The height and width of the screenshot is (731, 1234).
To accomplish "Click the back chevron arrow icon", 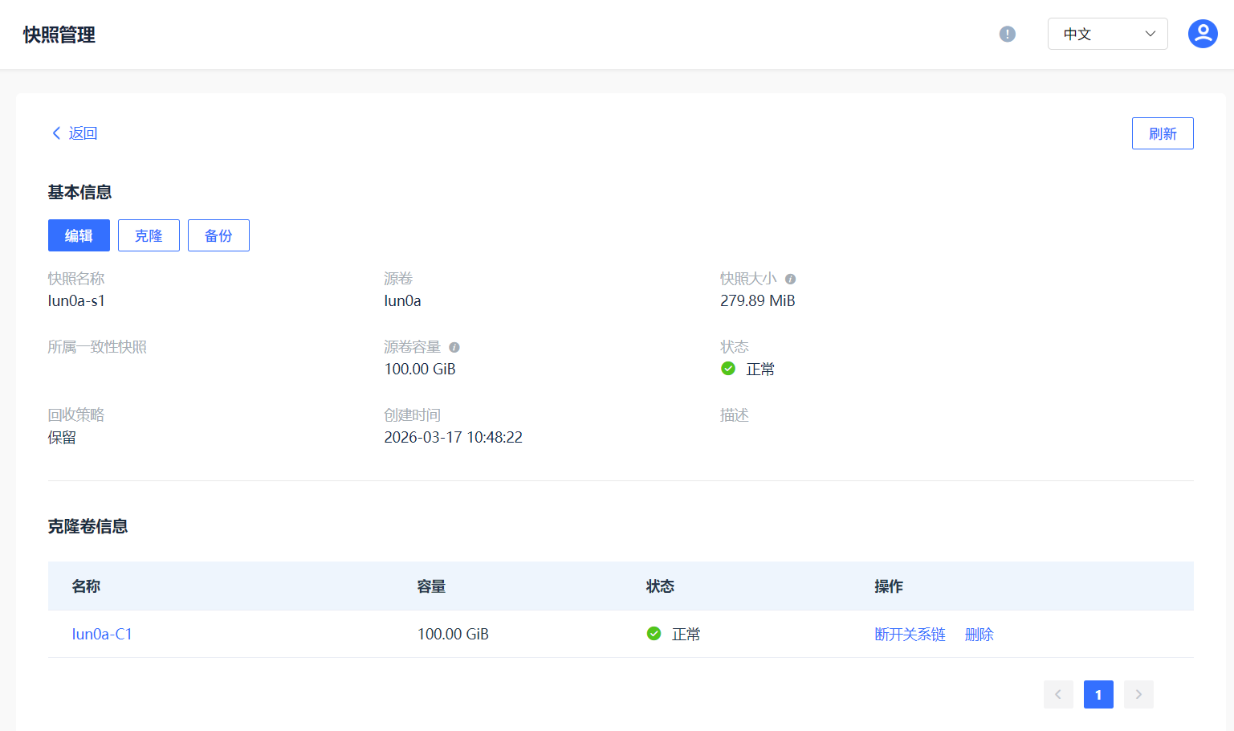I will pos(56,133).
